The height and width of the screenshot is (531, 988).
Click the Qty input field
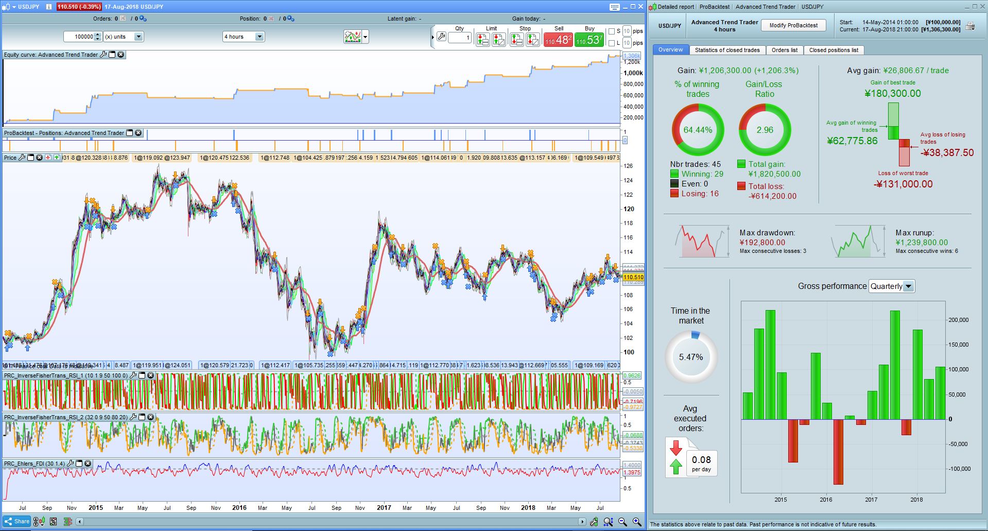pos(459,37)
